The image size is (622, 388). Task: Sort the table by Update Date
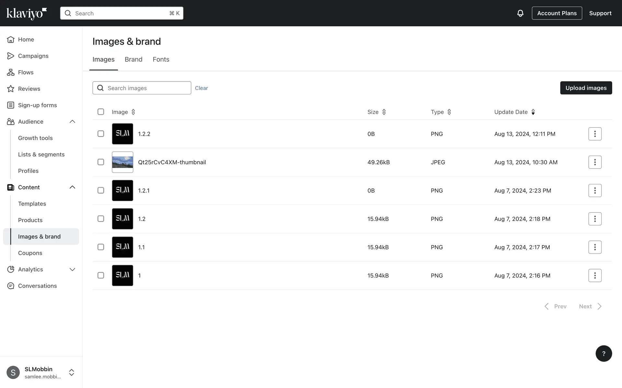[x=533, y=112]
